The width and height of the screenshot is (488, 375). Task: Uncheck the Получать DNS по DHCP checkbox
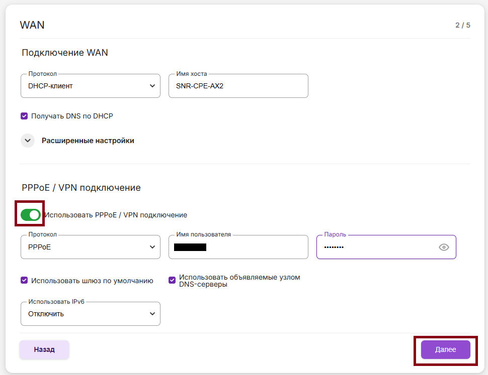[24, 116]
